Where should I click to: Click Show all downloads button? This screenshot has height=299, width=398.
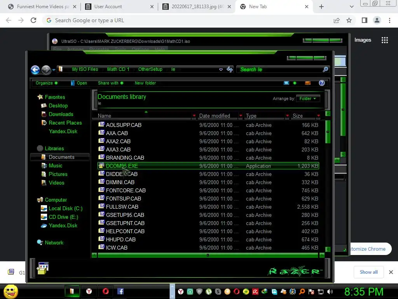[368, 272]
